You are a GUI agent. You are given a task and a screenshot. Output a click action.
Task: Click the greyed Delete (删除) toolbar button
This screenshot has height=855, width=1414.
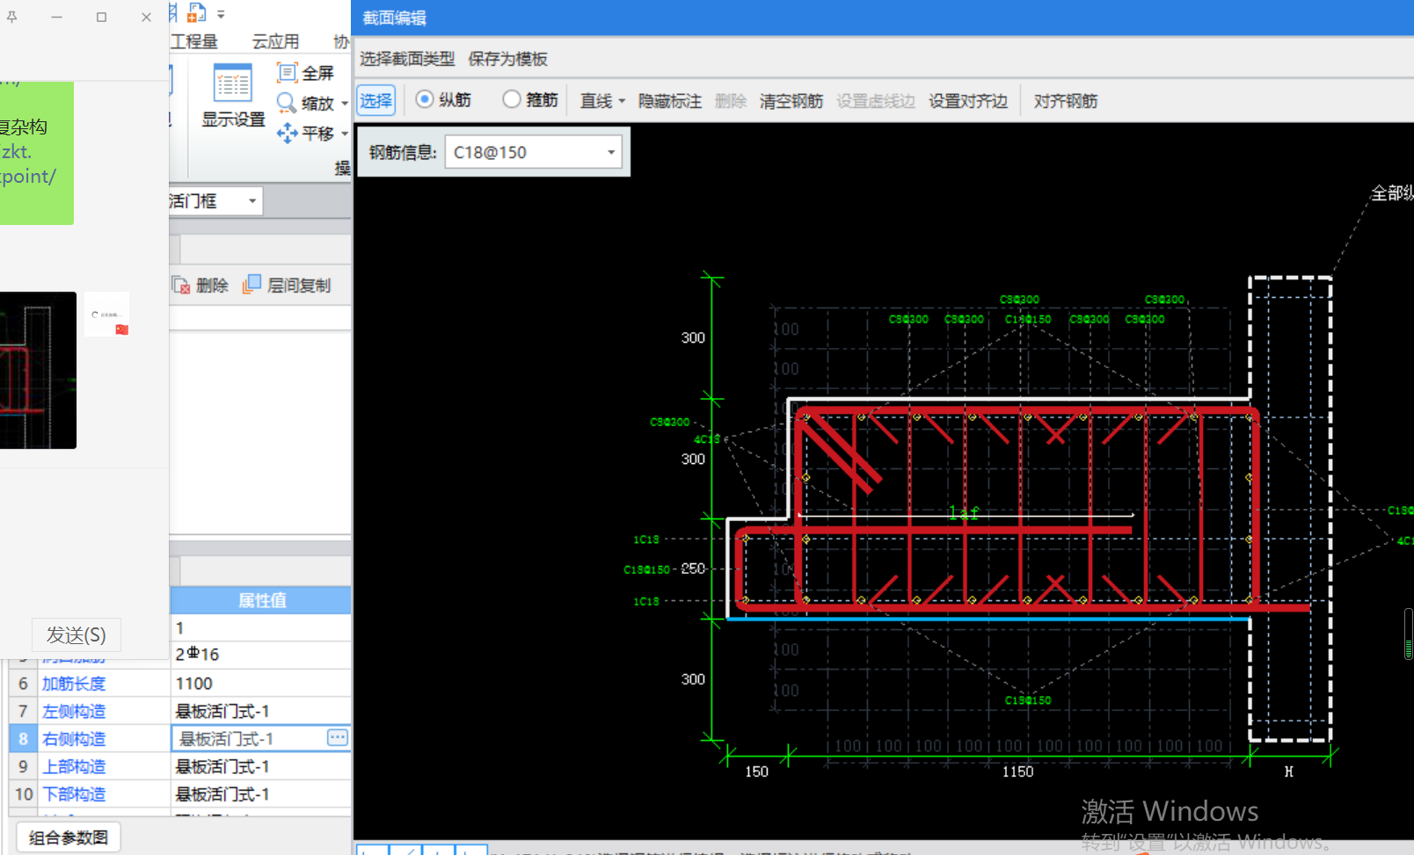click(x=730, y=101)
